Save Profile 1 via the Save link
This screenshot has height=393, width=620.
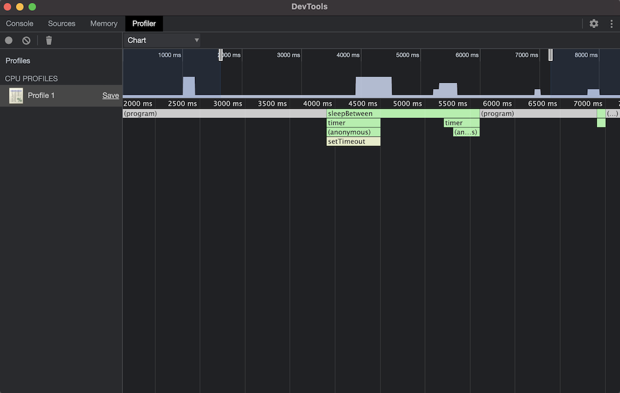(110, 95)
